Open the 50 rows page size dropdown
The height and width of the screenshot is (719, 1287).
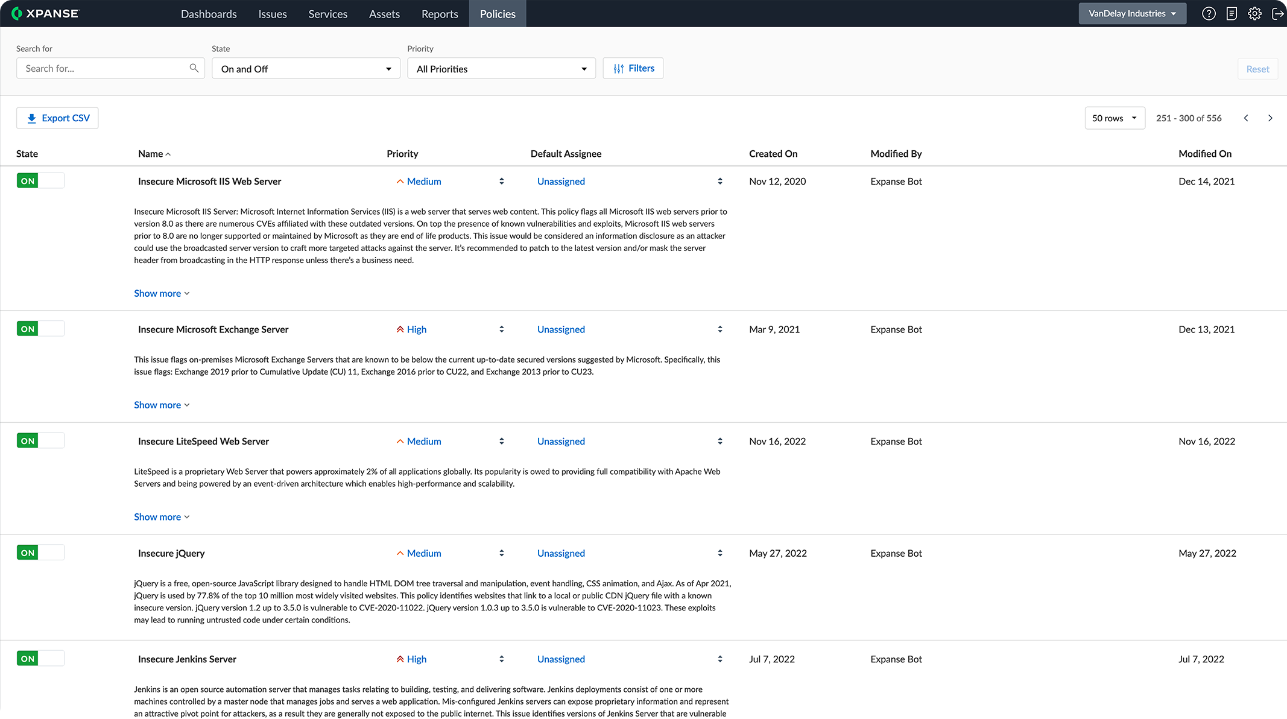pos(1114,118)
